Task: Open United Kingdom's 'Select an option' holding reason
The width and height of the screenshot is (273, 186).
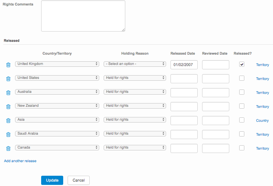Action: (135, 64)
